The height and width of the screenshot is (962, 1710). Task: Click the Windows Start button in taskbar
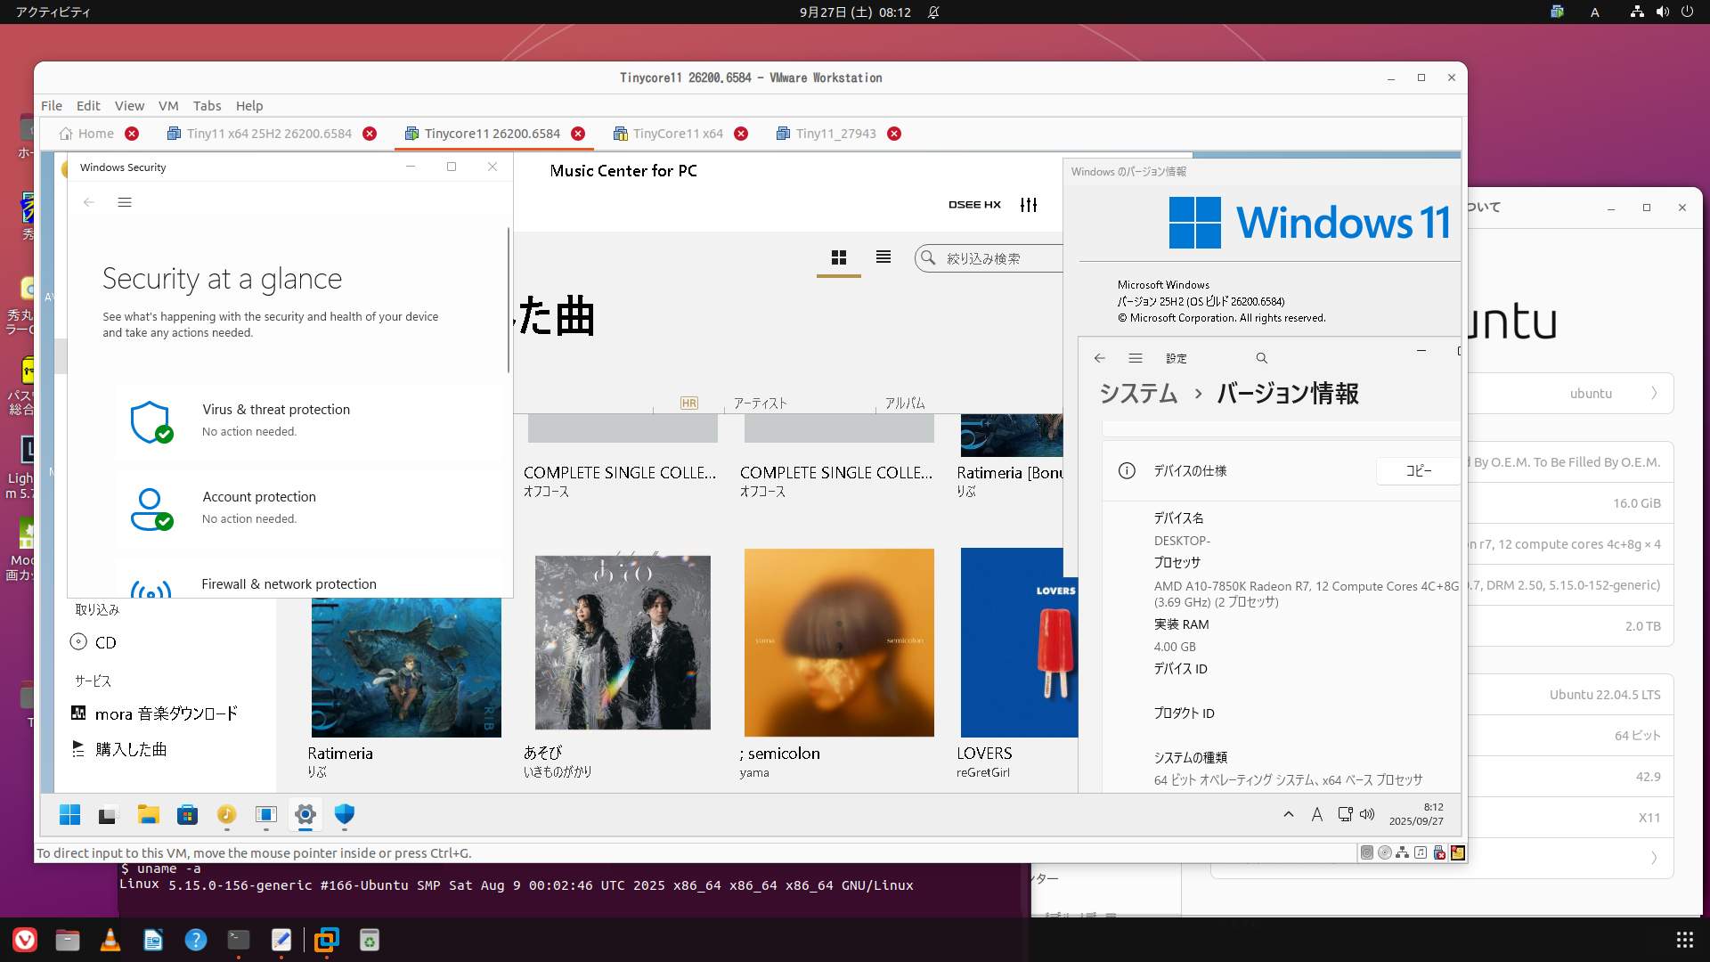pos(69,814)
